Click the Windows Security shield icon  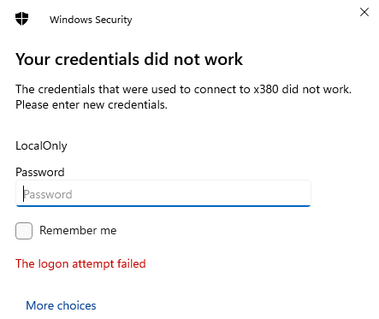pos(22,19)
